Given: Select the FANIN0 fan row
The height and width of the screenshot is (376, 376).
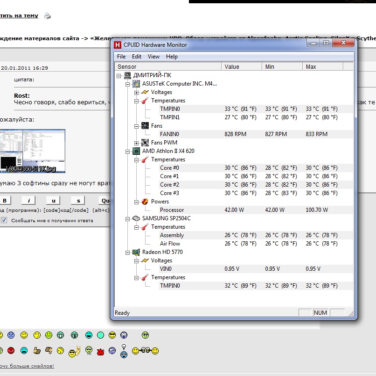Looking at the screenshot, I should click(x=256, y=134).
